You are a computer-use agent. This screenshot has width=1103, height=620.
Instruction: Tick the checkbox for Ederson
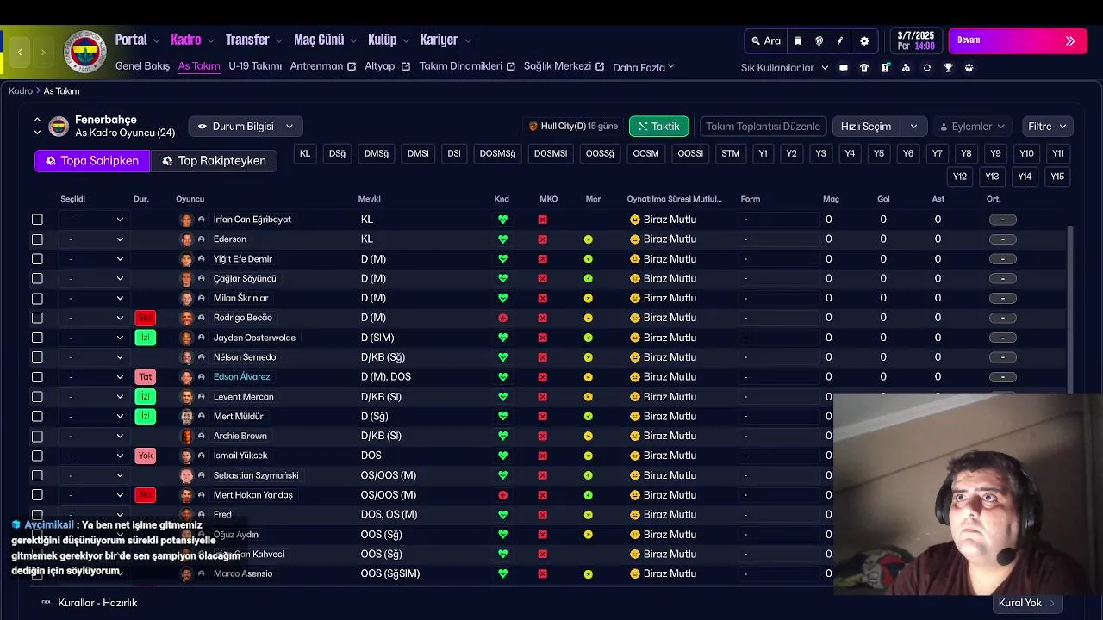point(37,239)
